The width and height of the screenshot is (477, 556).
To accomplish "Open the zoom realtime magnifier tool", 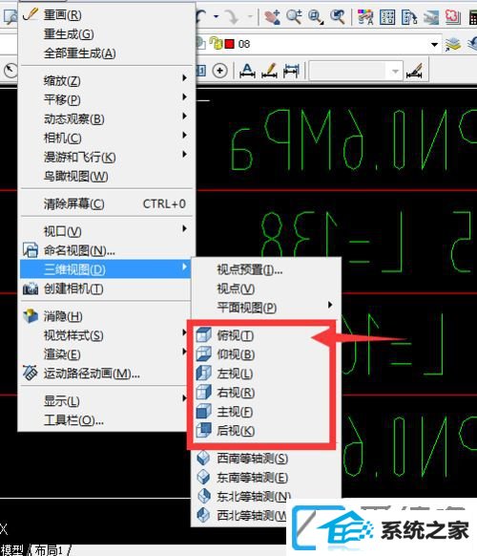I will click(294, 16).
